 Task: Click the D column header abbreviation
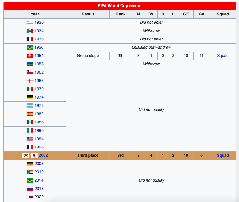pos(163,14)
